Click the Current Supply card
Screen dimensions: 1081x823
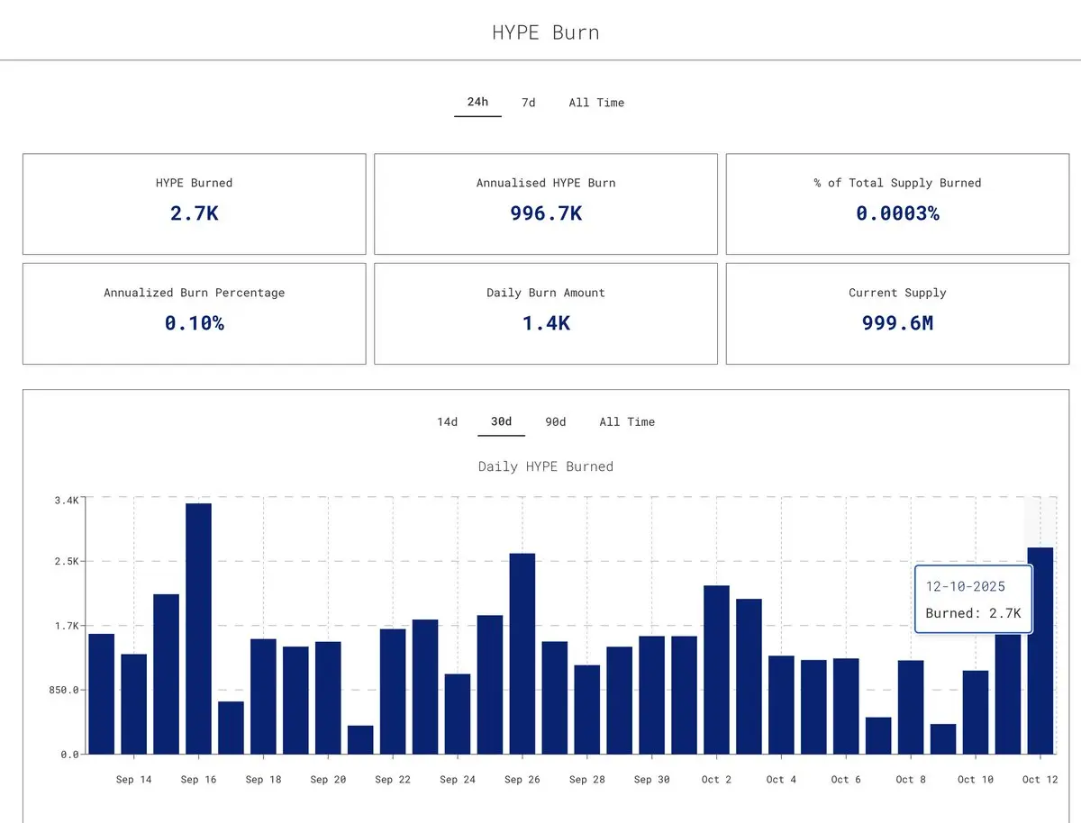pyautogui.click(x=897, y=313)
